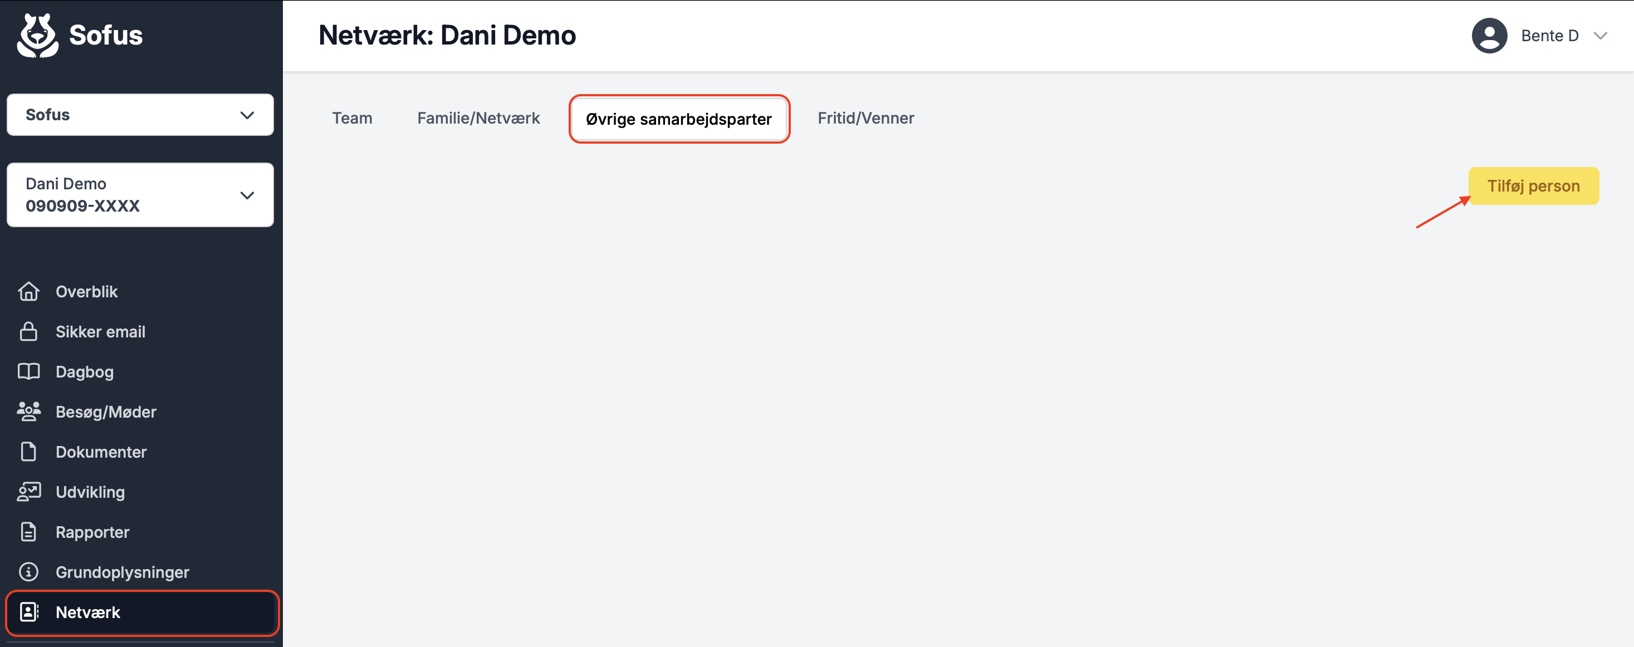Switch to the Team tab
Viewport: 1634px width, 647px height.
pyautogui.click(x=352, y=118)
